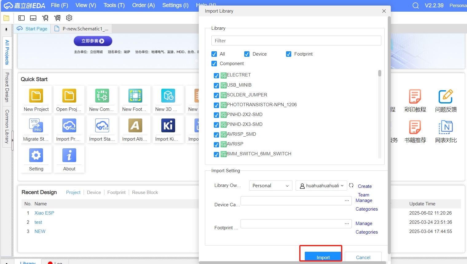Click the yellow folder toolbar icon

point(6,18)
